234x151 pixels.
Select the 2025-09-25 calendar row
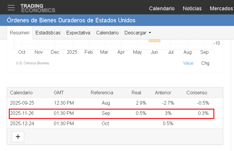coord(22,103)
